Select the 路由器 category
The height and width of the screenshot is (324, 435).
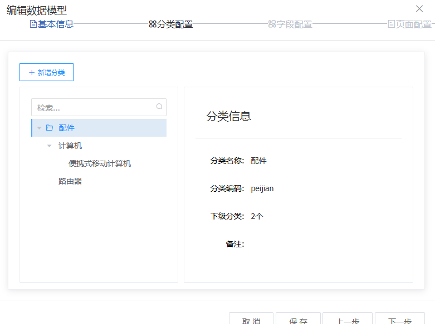coord(70,181)
